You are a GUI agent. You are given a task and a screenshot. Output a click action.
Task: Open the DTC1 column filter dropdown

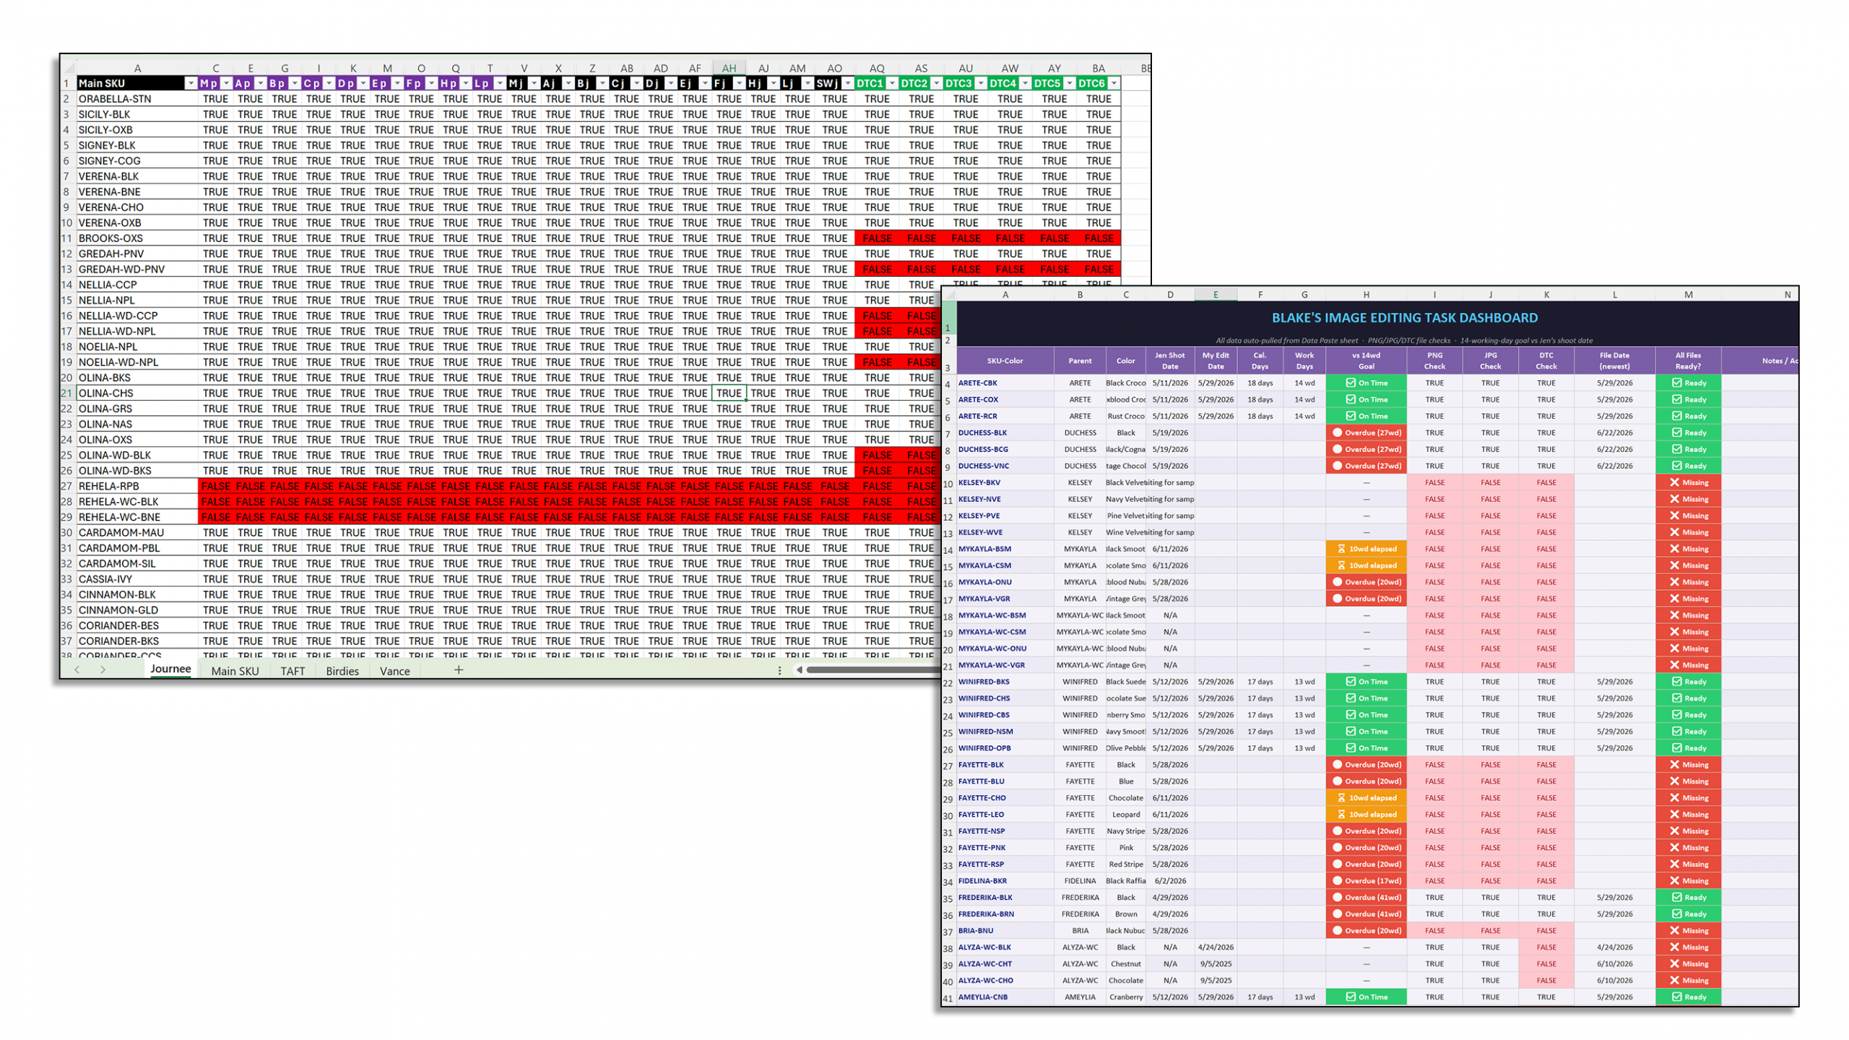coord(892,84)
